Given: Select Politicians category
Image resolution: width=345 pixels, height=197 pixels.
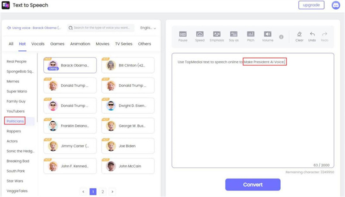Looking at the screenshot, I should (x=15, y=121).
